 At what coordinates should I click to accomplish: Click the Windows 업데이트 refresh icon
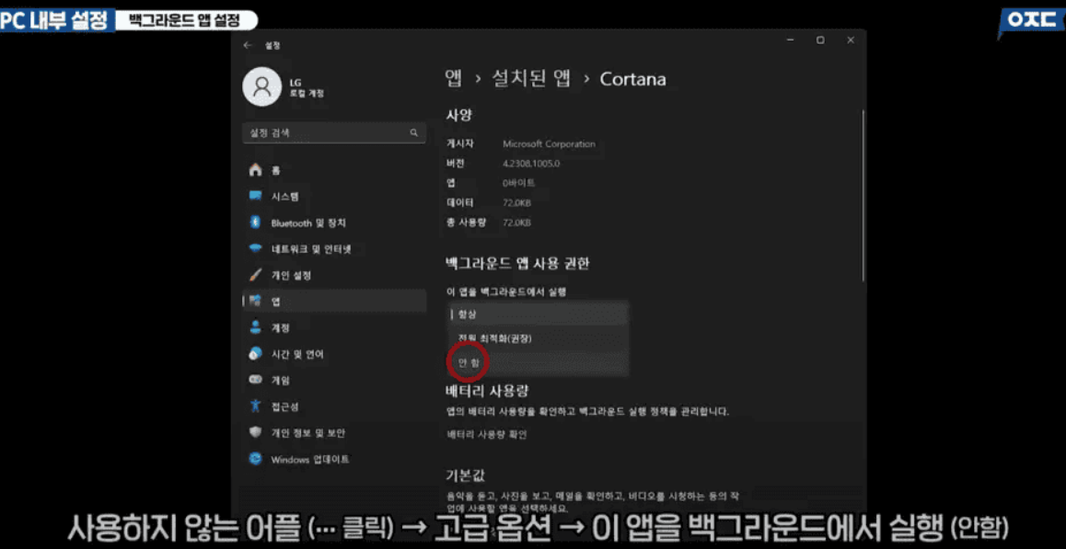click(x=256, y=459)
